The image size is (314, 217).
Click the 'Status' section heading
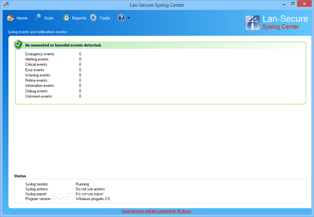[x=20, y=176]
